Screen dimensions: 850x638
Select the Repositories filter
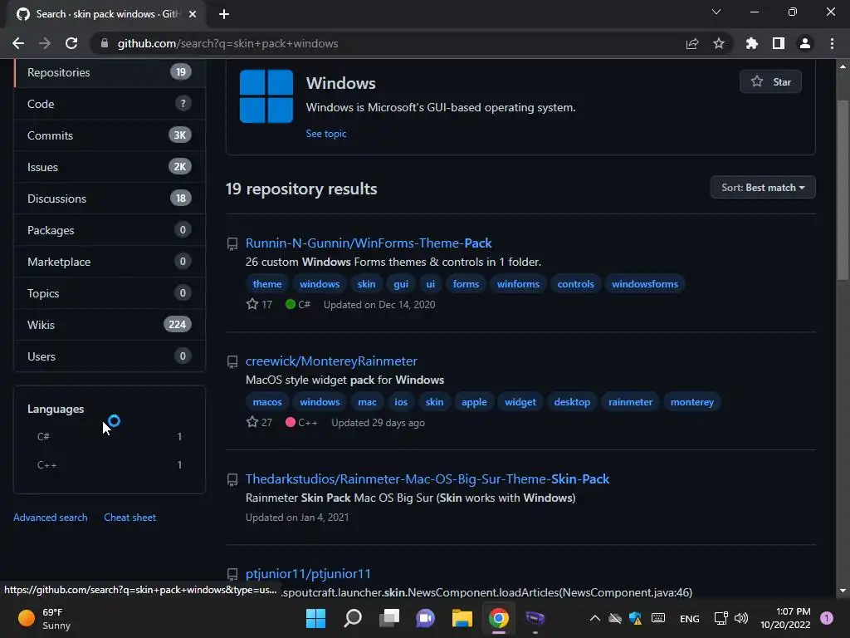[110, 72]
